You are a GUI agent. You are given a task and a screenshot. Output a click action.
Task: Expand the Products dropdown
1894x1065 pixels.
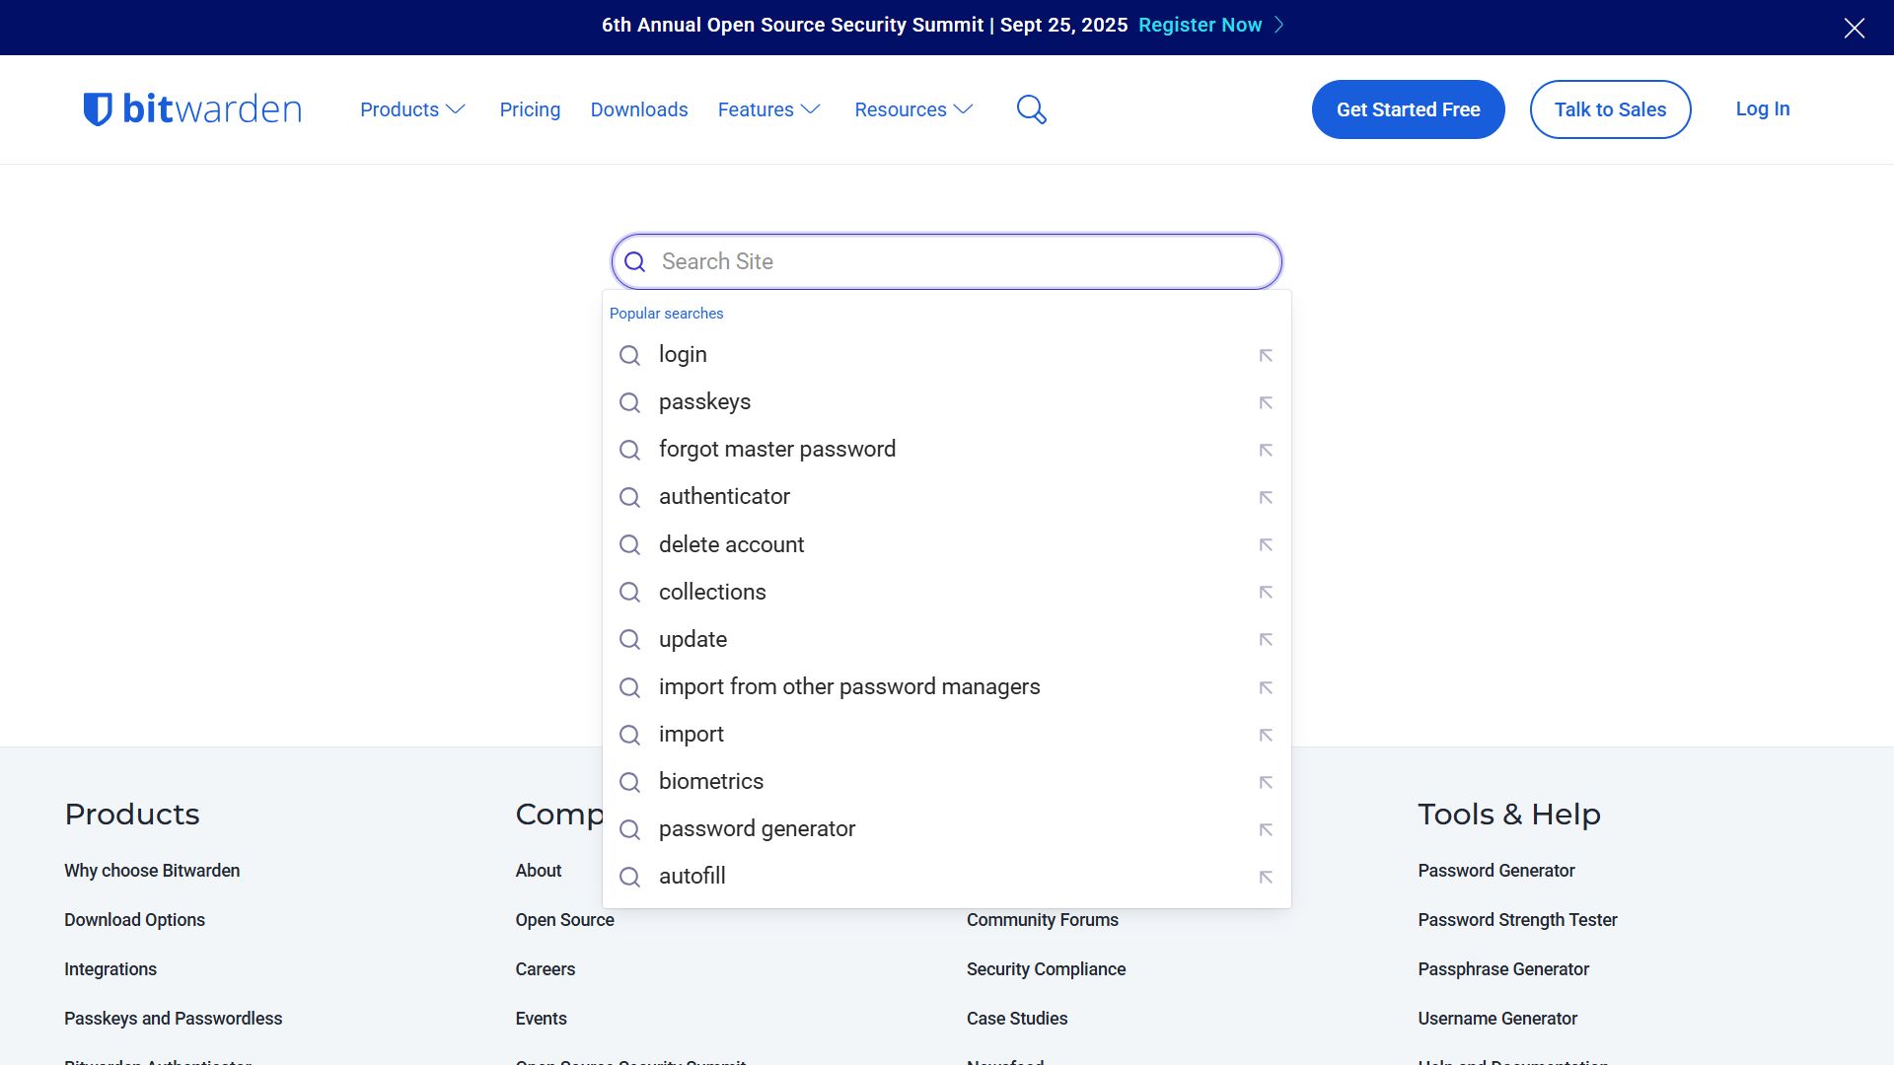[411, 109]
